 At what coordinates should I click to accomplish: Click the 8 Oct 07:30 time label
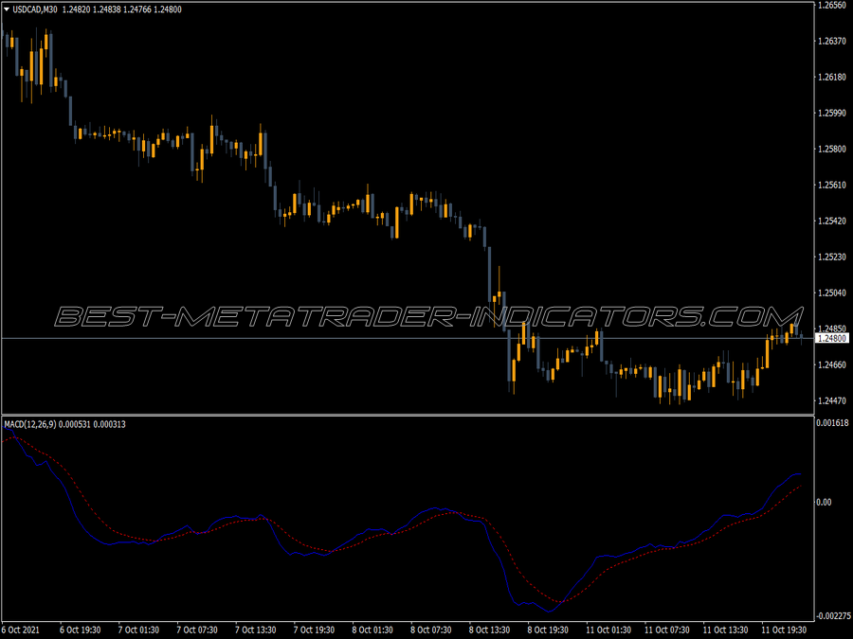pyautogui.click(x=431, y=630)
